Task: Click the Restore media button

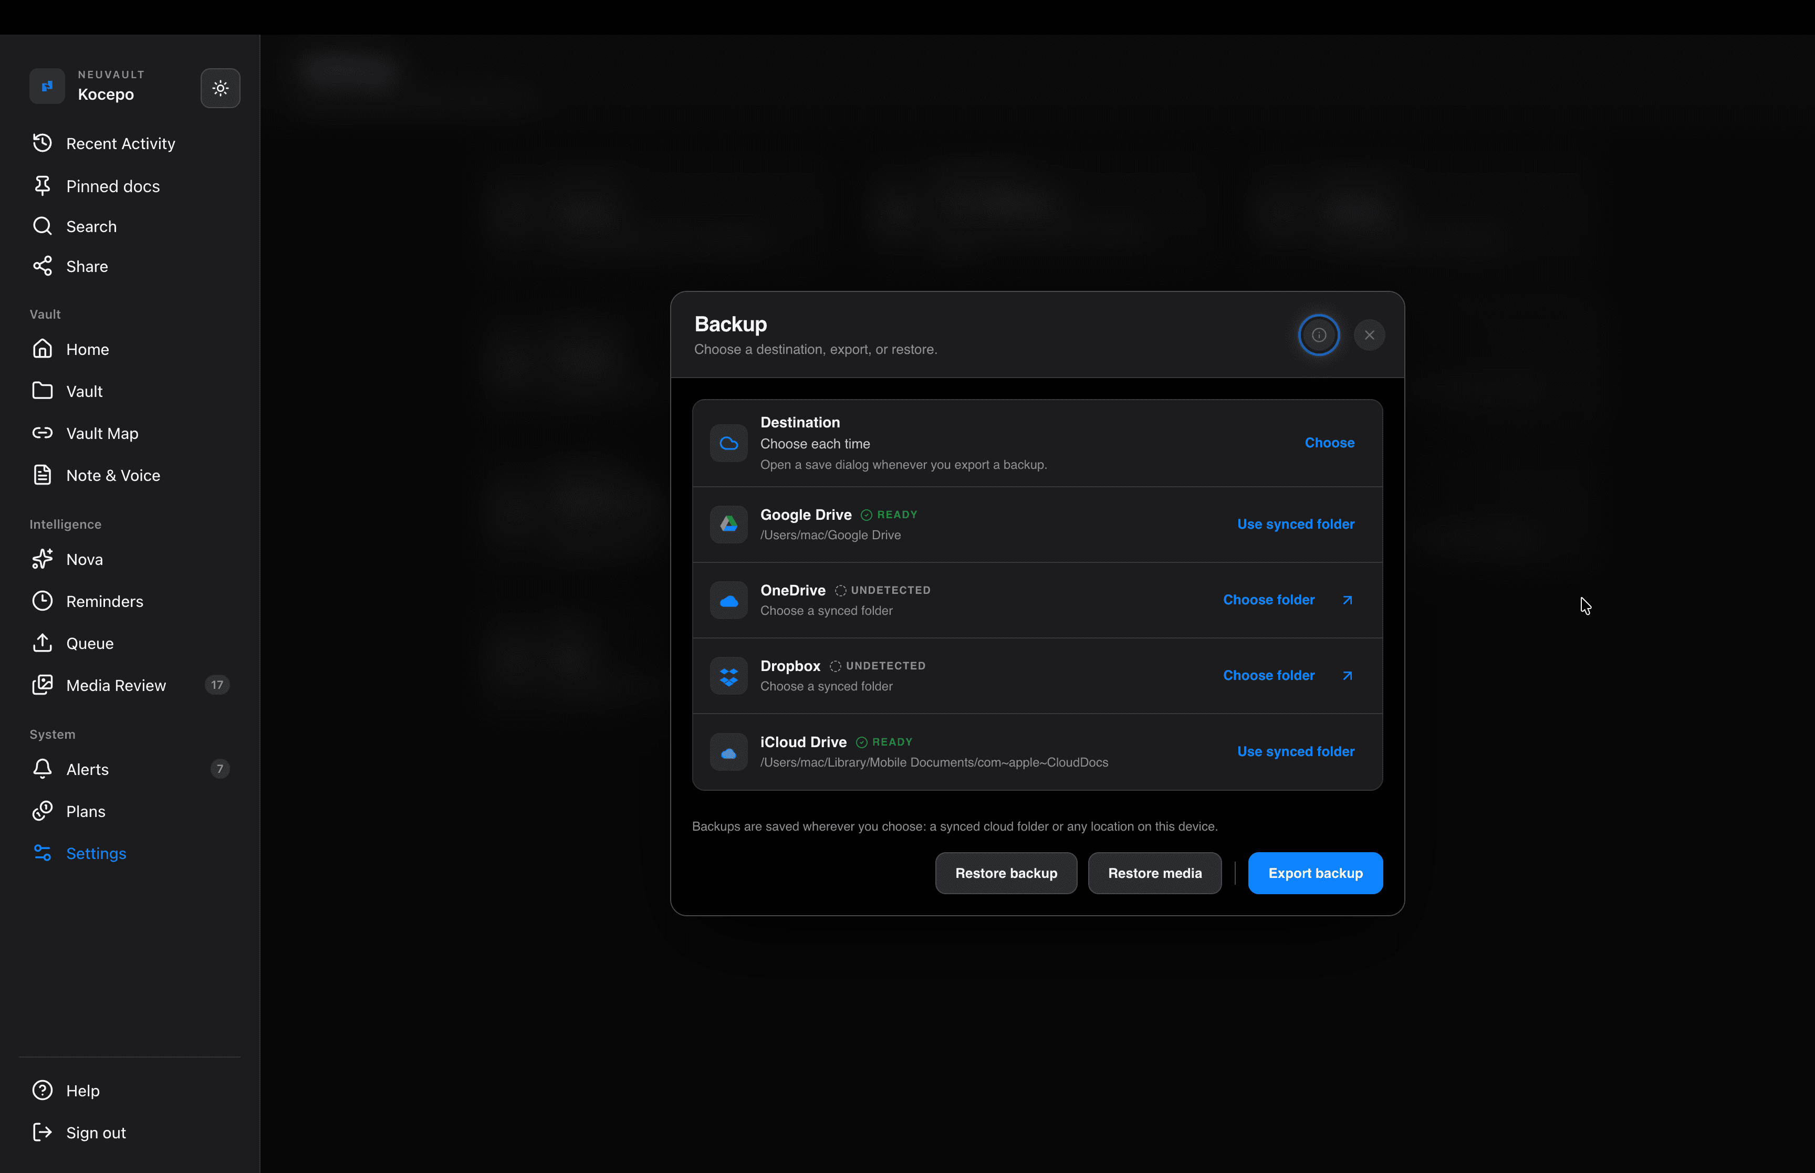Action: [x=1154, y=873]
